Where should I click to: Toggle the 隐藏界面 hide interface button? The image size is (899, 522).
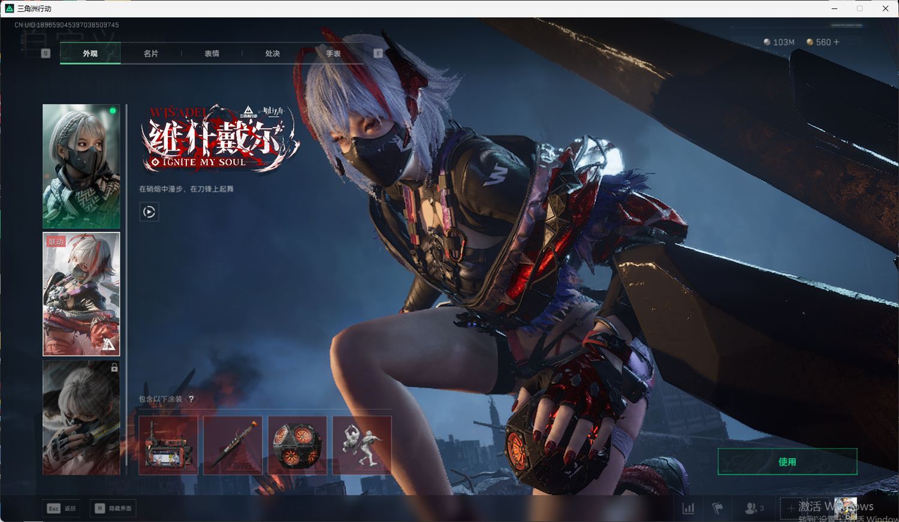tap(113, 508)
